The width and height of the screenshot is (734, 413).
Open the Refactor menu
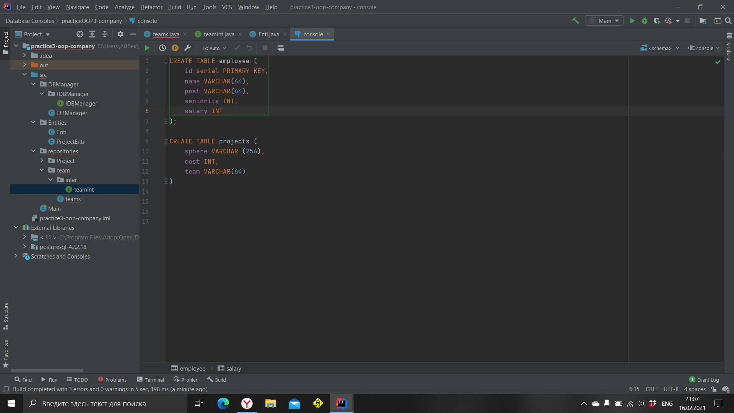point(151,7)
